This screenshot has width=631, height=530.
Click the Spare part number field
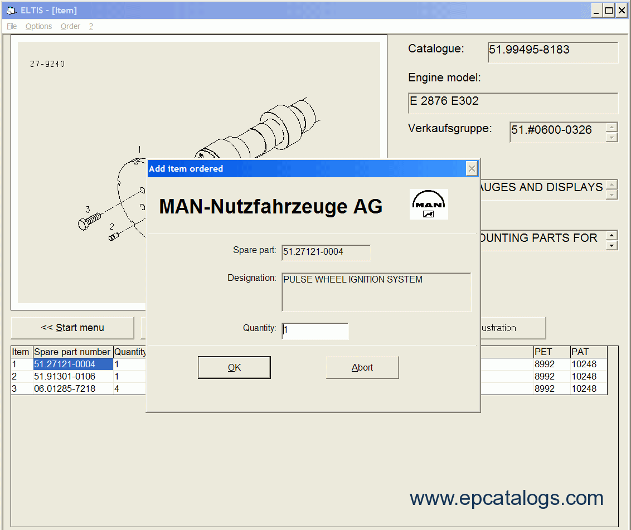[326, 252]
